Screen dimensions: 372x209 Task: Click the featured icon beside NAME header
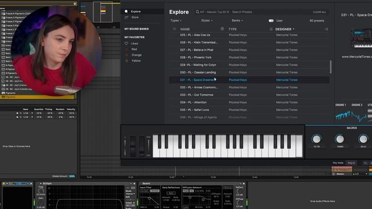point(222,29)
